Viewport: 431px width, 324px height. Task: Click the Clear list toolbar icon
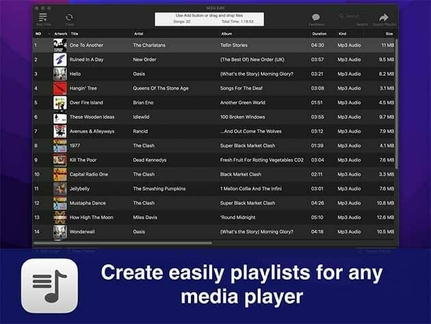point(70,17)
